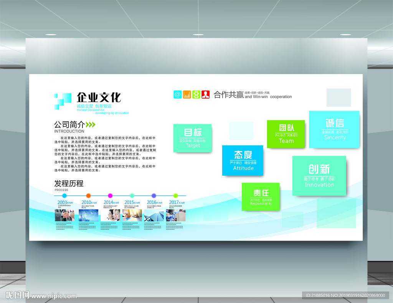The width and height of the screenshot is (393, 303).
Task: Click the cyan @ email icon
Action: pyautogui.click(x=177, y=94)
